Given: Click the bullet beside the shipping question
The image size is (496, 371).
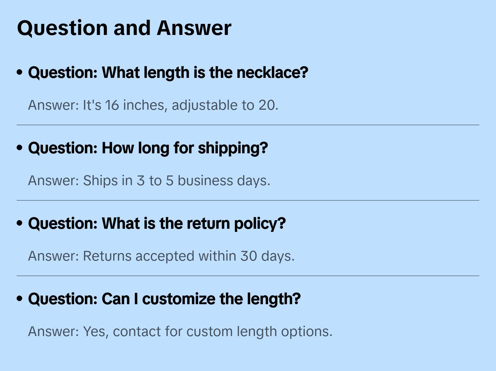Looking at the screenshot, I should 20,148.
